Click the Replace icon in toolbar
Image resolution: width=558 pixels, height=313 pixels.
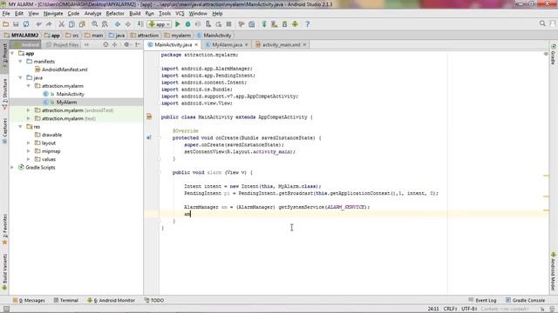(105, 24)
